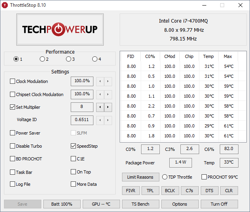
Task: Increase Voltage ID with right arrow
Action: [x=108, y=120]
